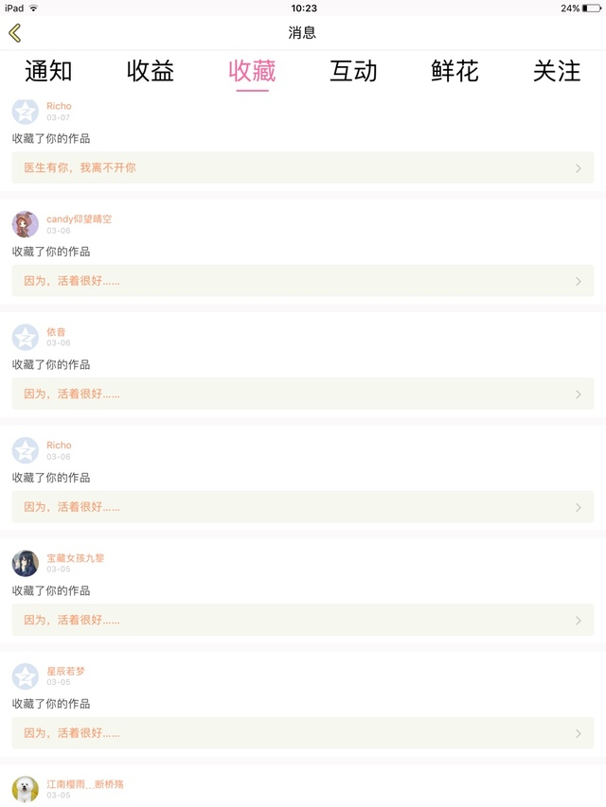The width and height of the screenshot is (606, 807).
Task: Open the 互动 tab
Action: (353, 71)
